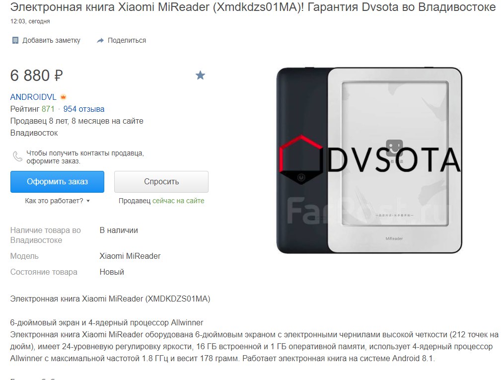Open the 954 отзыва reviews link

[x=84, y=109]
